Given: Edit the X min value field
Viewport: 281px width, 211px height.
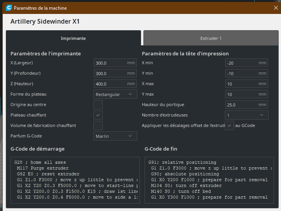Looking at the screenshot, I should pos(247,63).
